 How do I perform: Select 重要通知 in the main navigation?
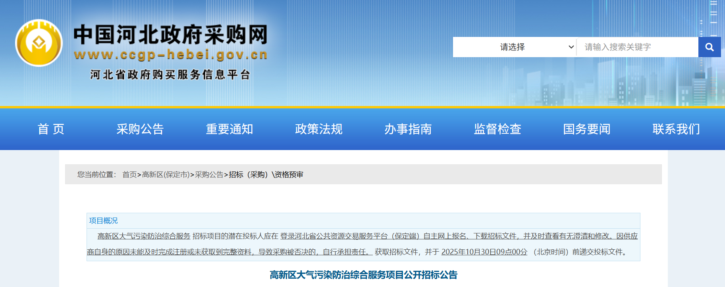(229, 129)
